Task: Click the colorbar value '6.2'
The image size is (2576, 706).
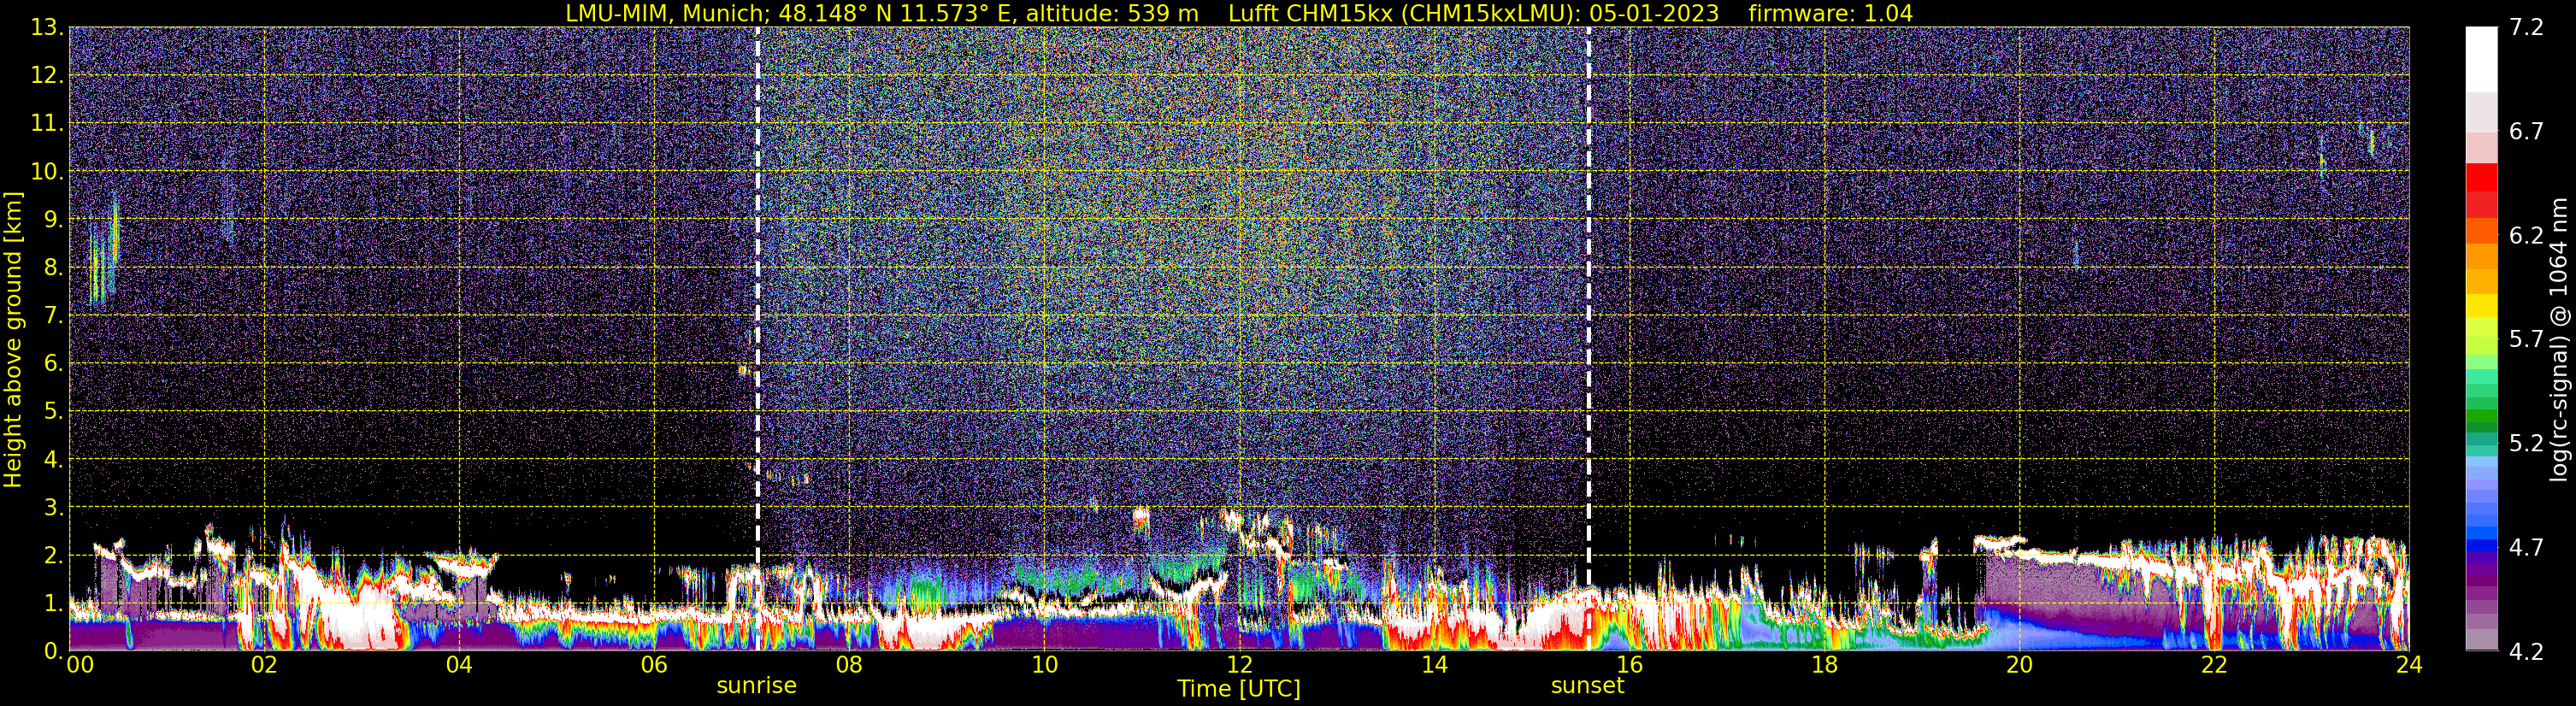Action: point(2526,236)
